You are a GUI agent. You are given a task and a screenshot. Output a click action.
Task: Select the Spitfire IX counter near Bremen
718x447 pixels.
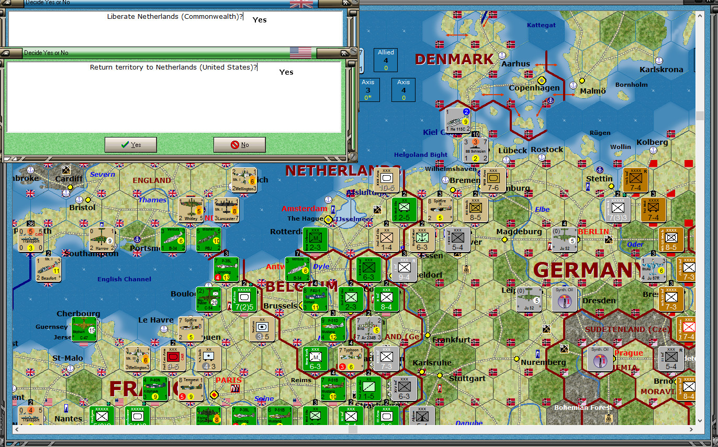pos(440,210)
